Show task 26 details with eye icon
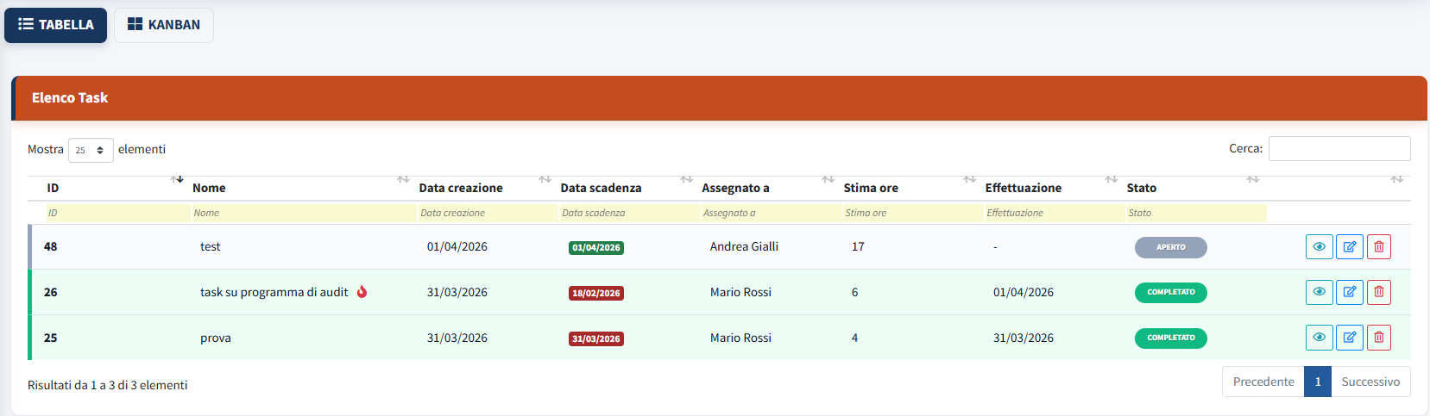Image resolution: width=1430 pixels, height=416 pixels. pyautogui.click(x=1319, y=292)
